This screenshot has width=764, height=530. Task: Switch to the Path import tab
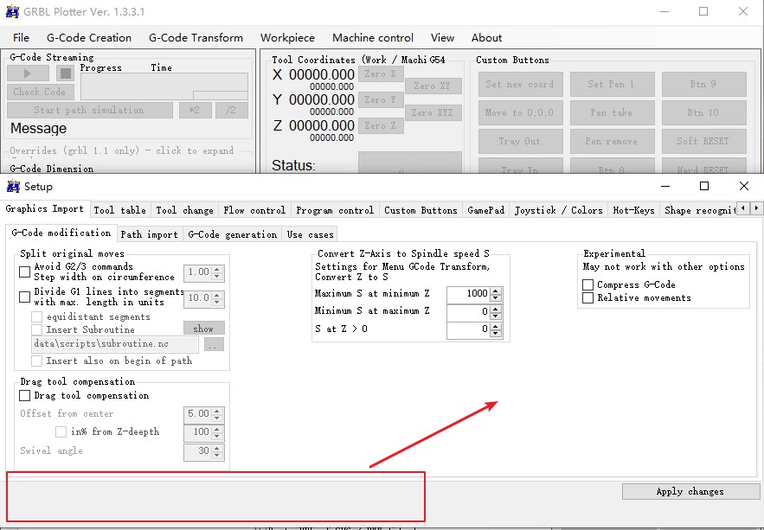(149, 234)
